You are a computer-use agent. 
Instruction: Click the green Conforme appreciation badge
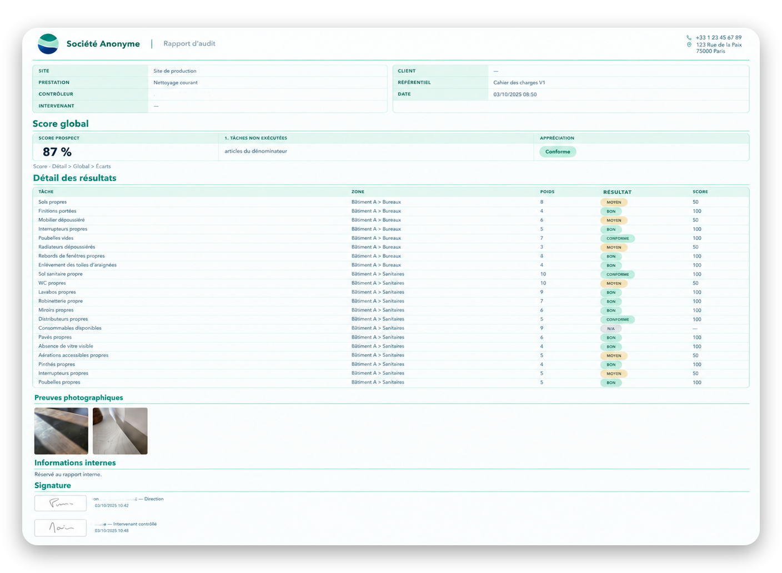pyautogui.click(x=558, y=152)
